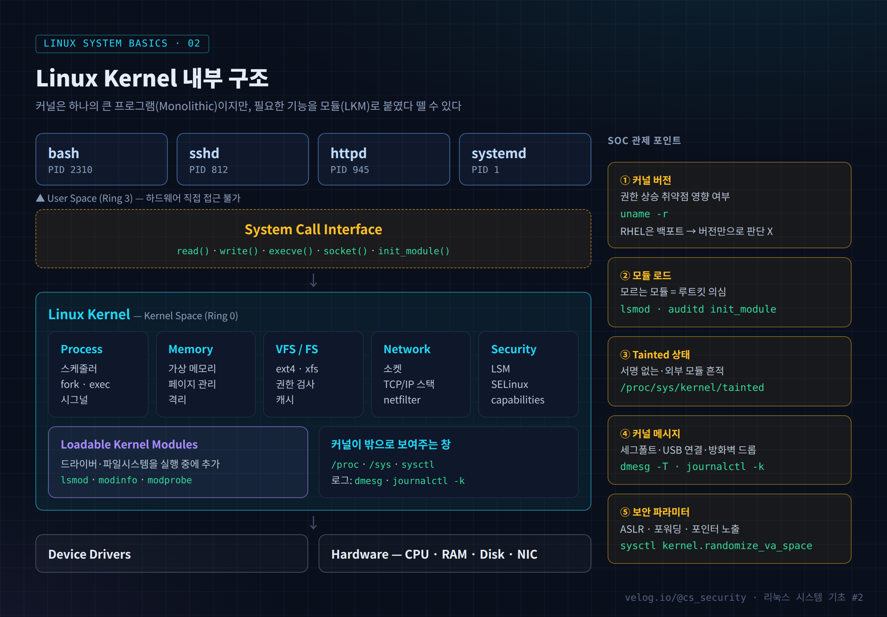The image size is (887, 617).
Task: Click the Linux Kernel 내부 구조 title
Action: 152,78
